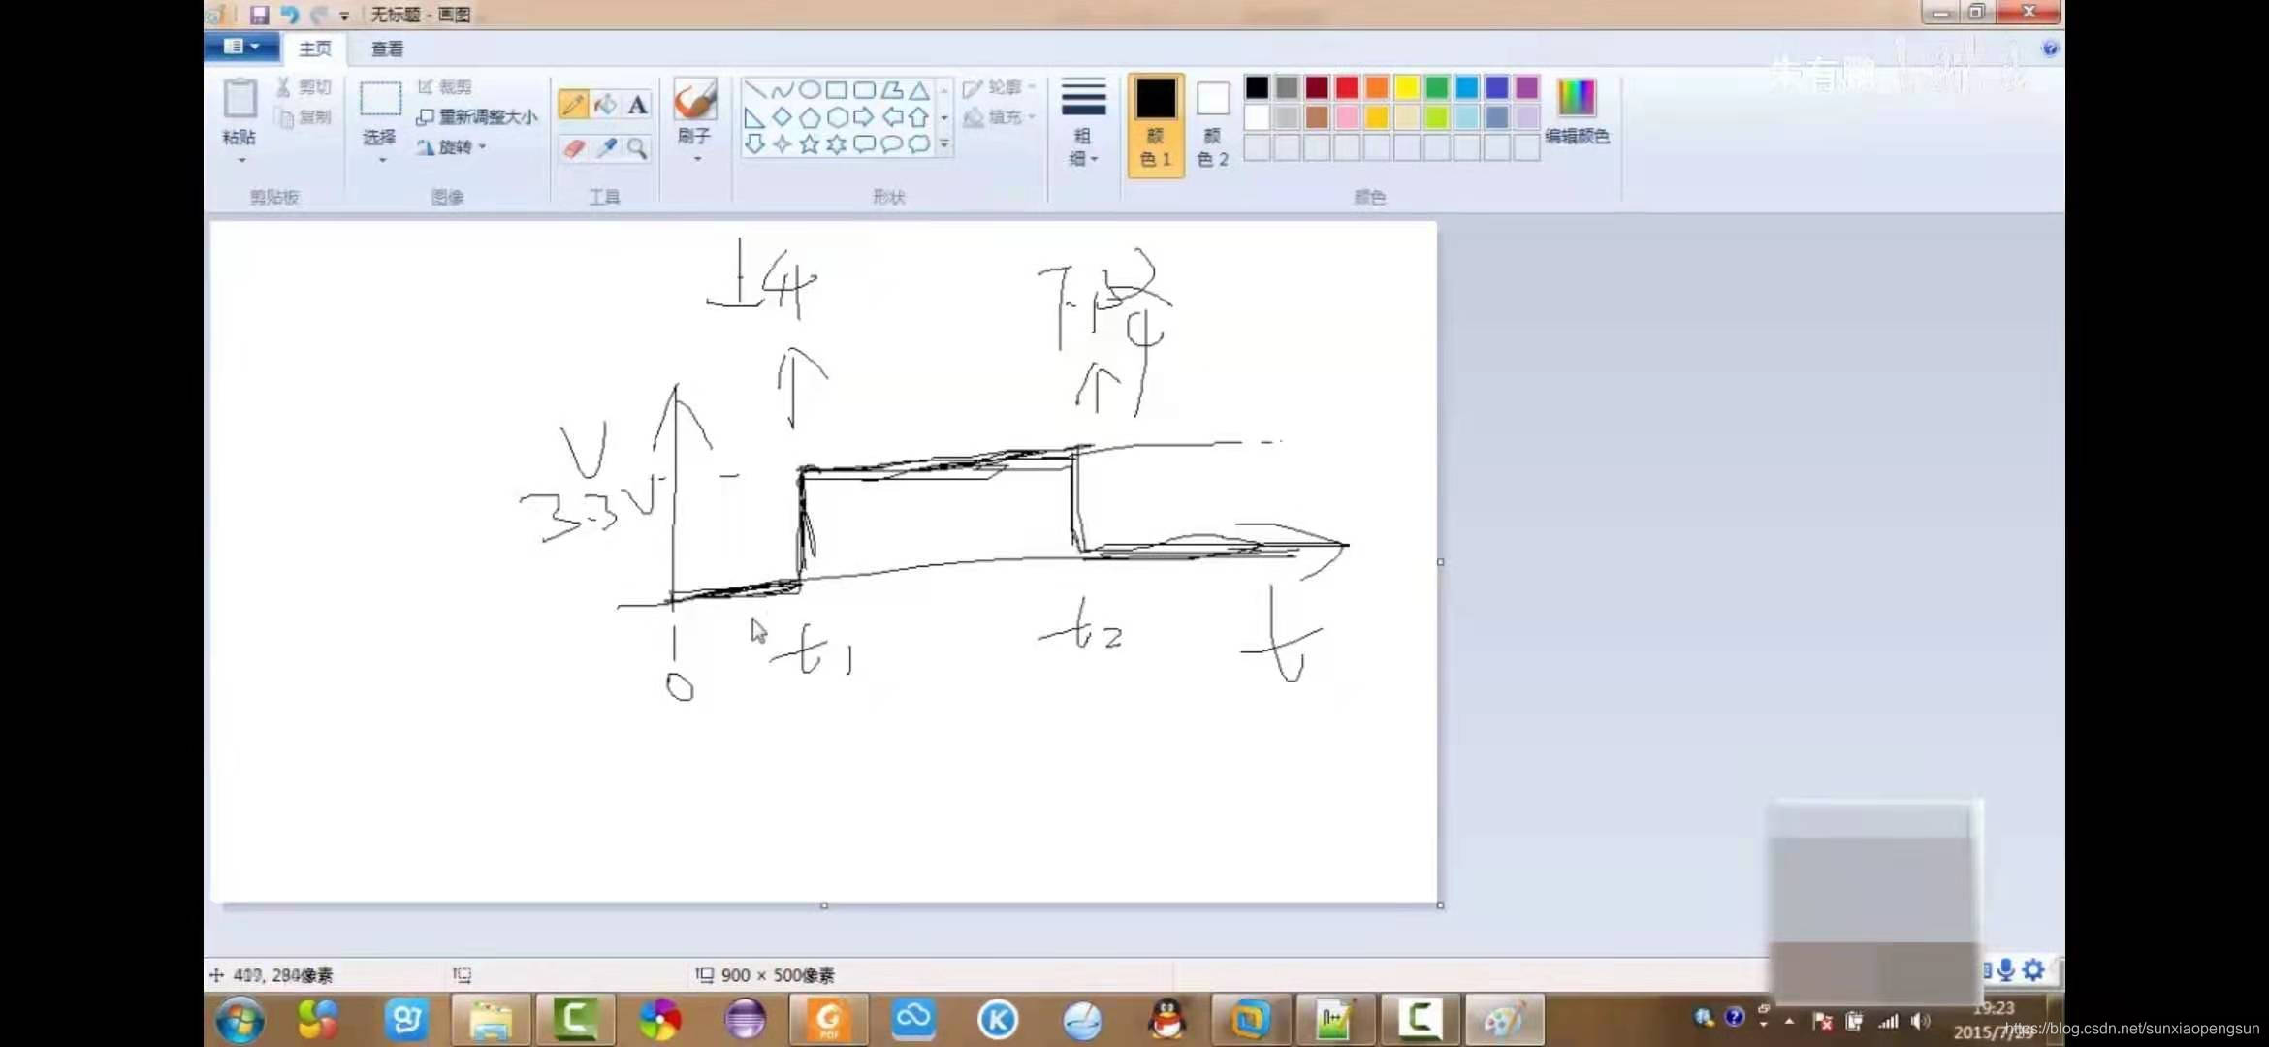Viewport: 2269px width, 1047px height.
Task: Switch to the View (查看) tab
Action: pyautogui.click(x=387, y=48)
